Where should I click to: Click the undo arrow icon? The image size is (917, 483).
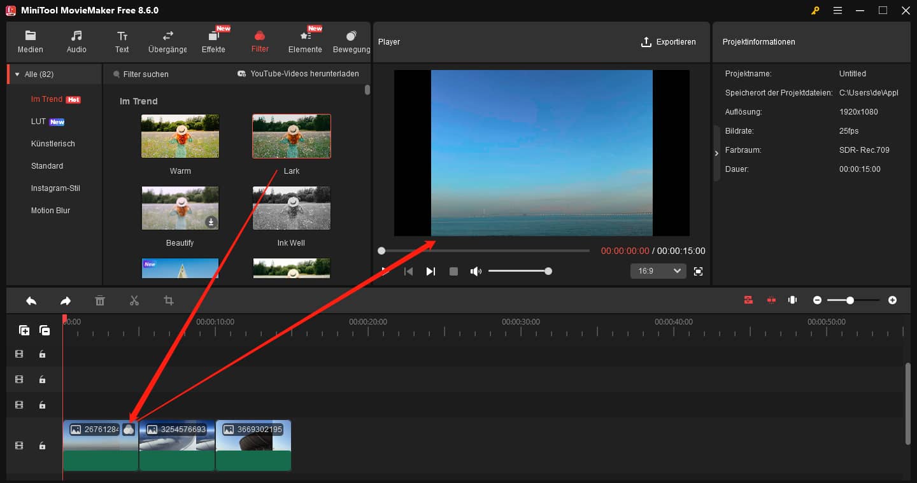(x=31, y=300)
